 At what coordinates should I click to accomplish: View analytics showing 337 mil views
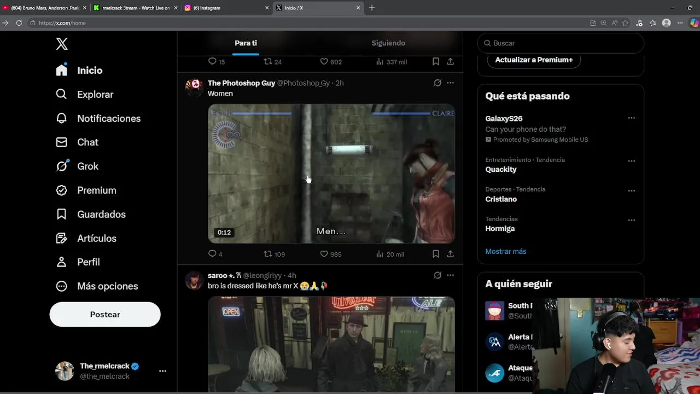(392, 62)
